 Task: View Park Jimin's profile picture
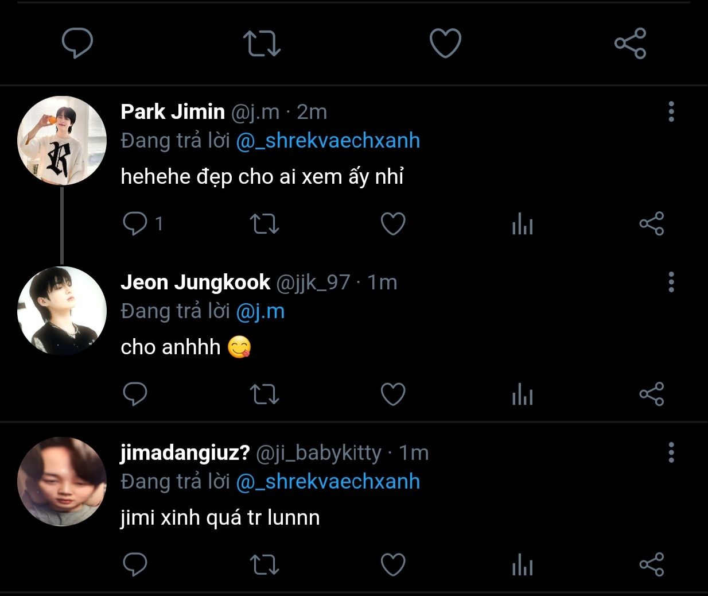click(62, 141)
